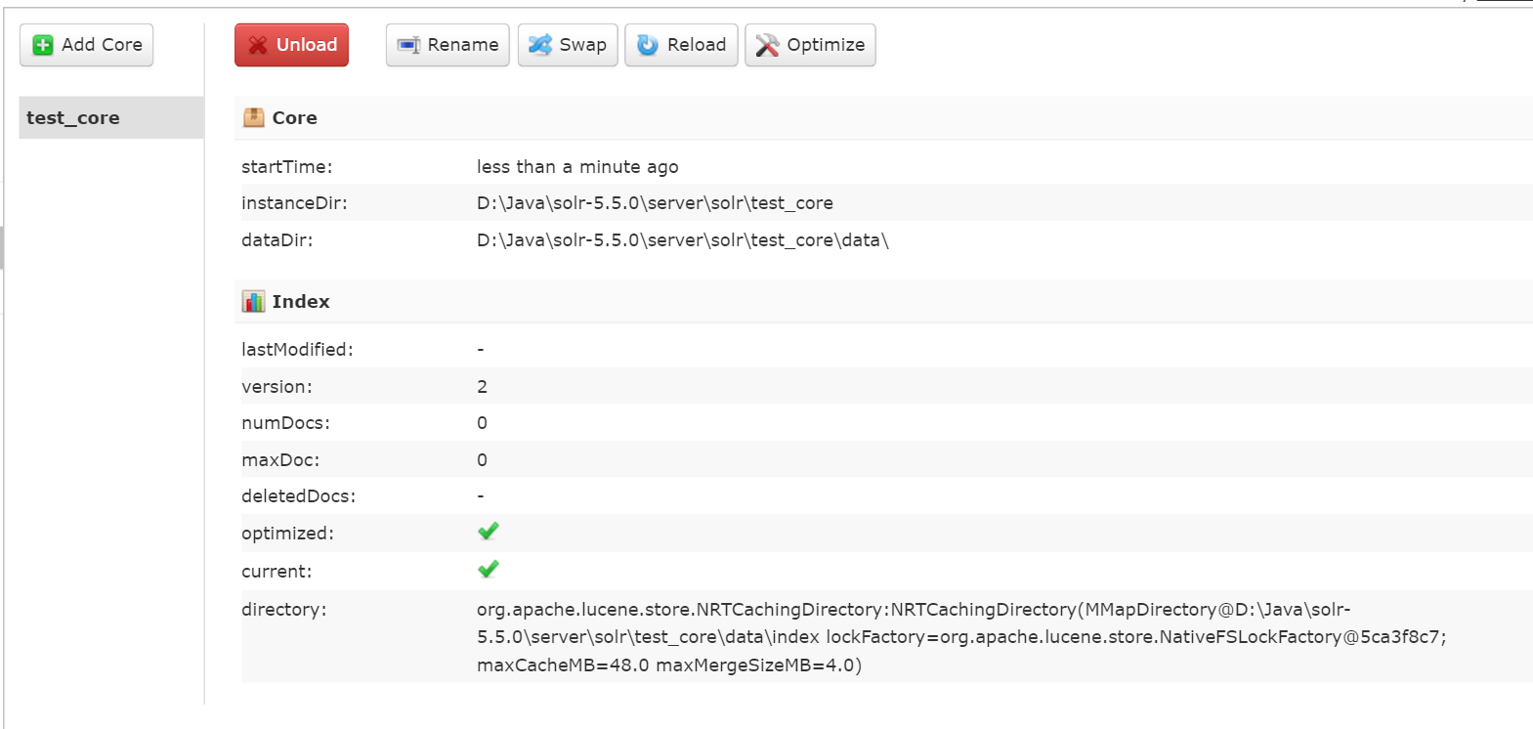Click the Optimize tools icon

pyautogui.click(x=768, y=45)
